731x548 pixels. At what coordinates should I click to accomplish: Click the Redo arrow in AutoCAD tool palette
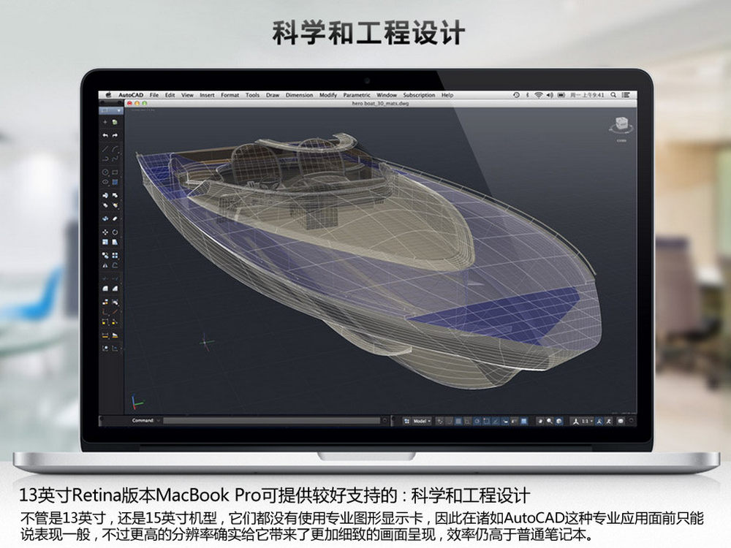pos(115,135)
